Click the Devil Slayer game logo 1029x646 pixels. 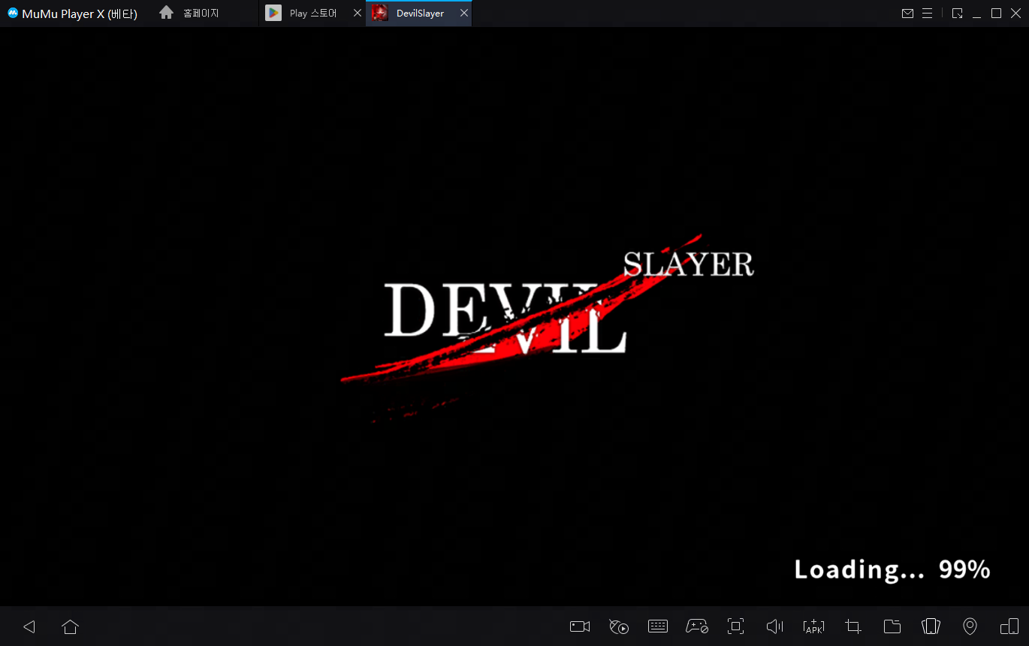coord(547,328)
